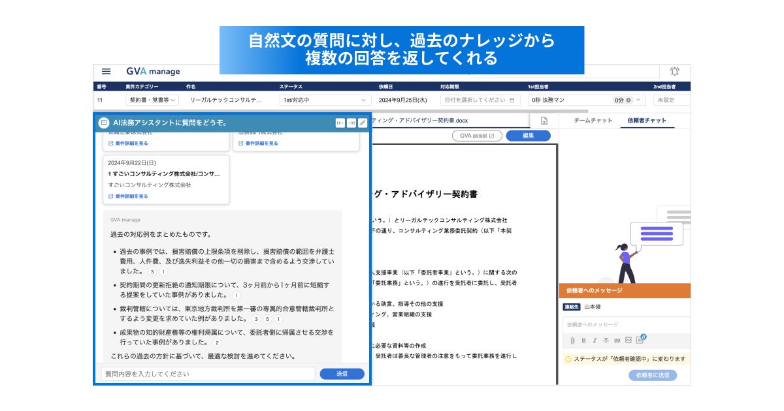The image size is (784, 411).
Task: Open the hamburger menu beside GVA manage
Action: click(106, 72)
